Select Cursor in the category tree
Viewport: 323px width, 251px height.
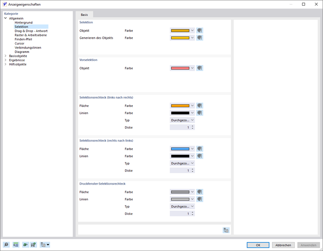20,43
